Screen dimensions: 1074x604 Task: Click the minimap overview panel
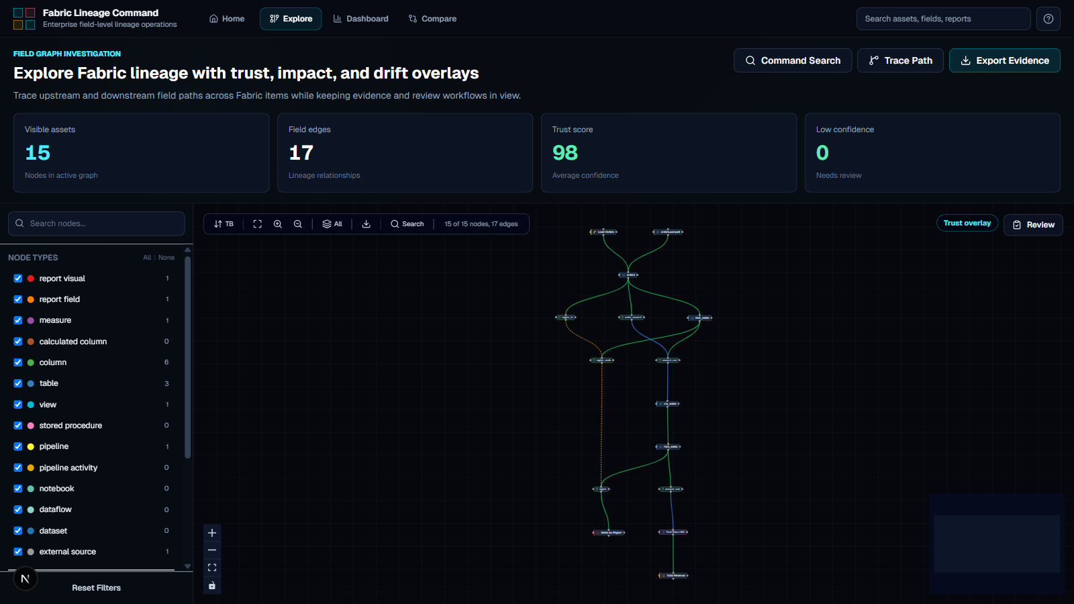point(997,544)
